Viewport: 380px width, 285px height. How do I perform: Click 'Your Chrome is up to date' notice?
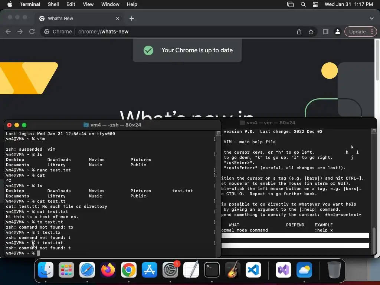click(187, 50)
